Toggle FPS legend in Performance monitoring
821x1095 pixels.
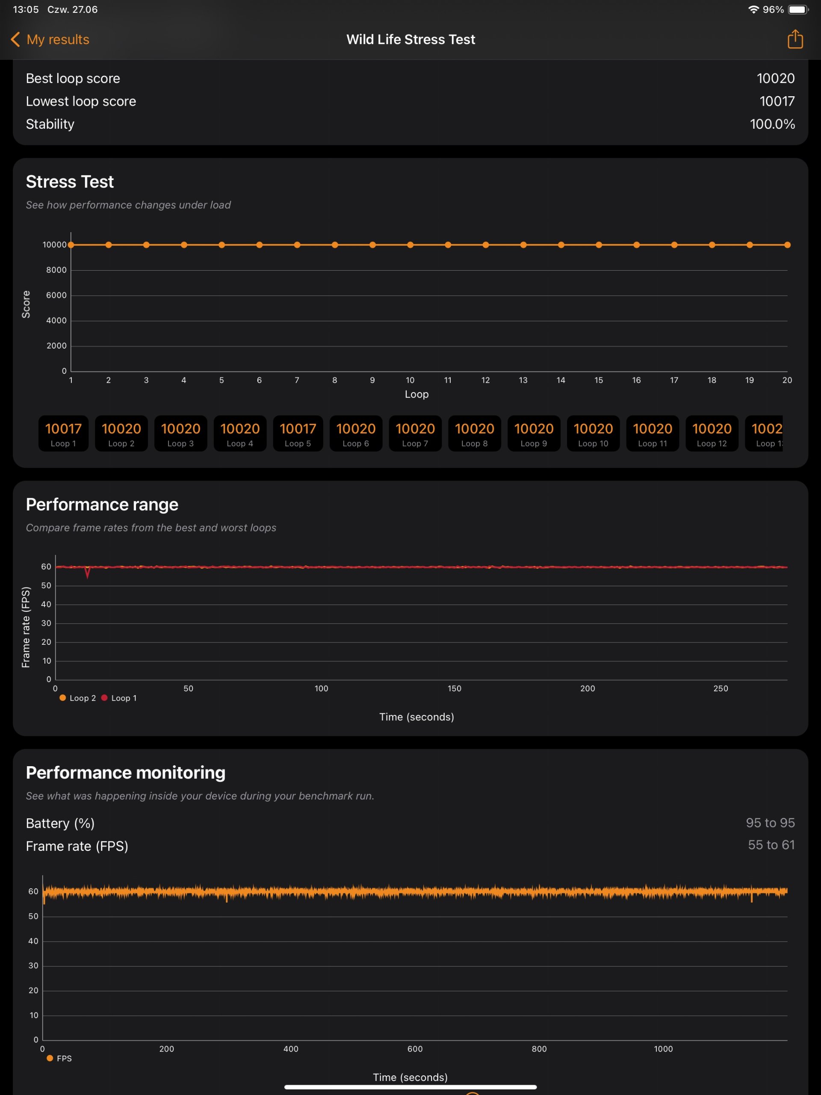click(x=59, y=1058)
